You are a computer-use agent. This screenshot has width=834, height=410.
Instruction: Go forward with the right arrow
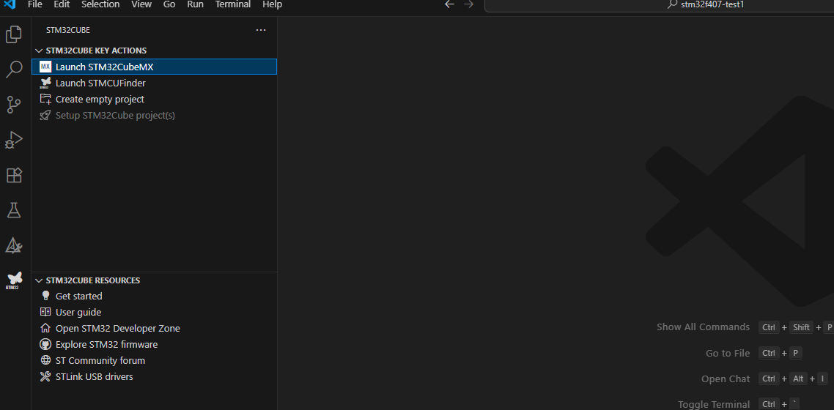point(468,5)
